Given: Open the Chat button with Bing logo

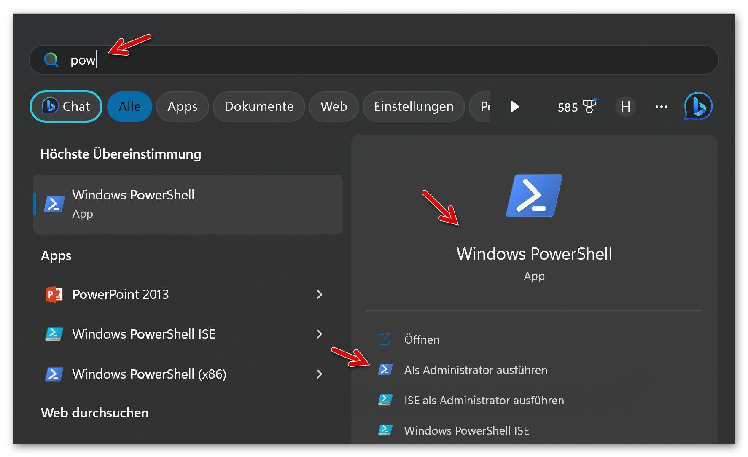Looking at the screenshot, I should coord(66,107).
